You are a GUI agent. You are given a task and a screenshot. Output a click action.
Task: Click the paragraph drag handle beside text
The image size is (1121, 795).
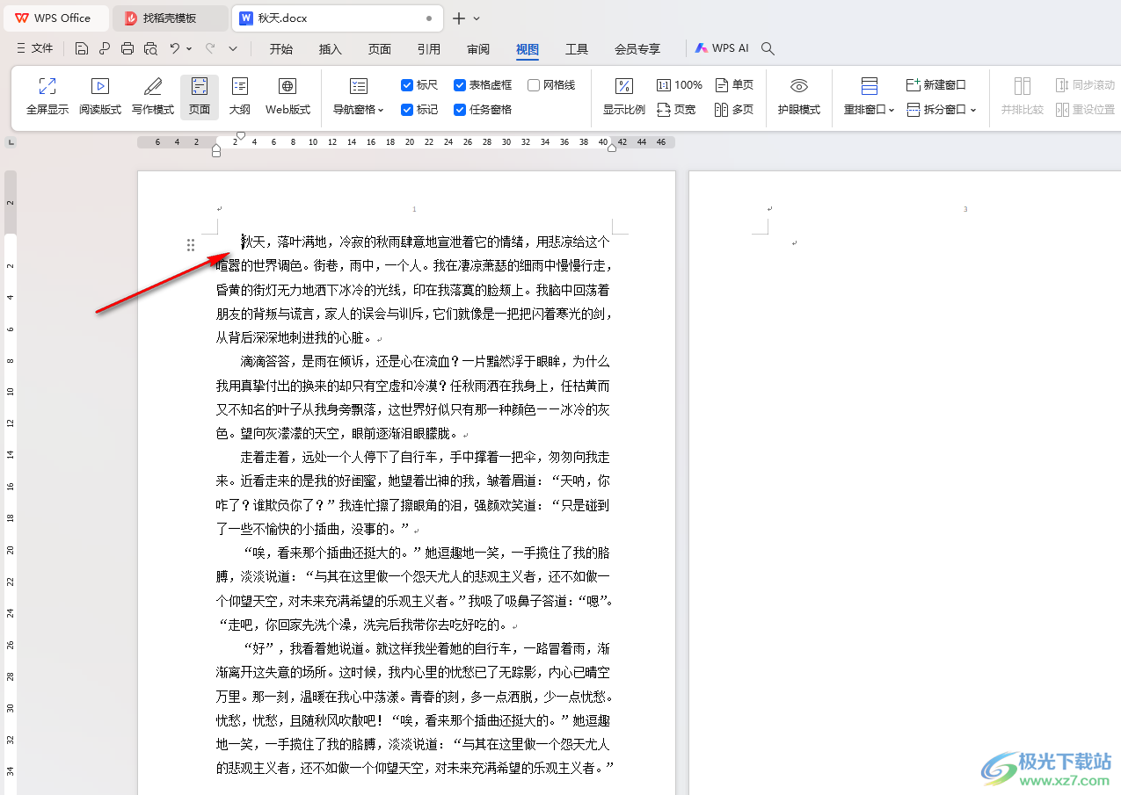[x=191, y=245]
